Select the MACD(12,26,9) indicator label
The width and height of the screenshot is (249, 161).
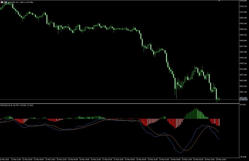pyautogui.click(x=17, y=105)
